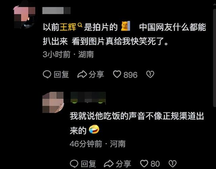
Task: Tap the share arrow on the second comment
Action: (109, 164)
